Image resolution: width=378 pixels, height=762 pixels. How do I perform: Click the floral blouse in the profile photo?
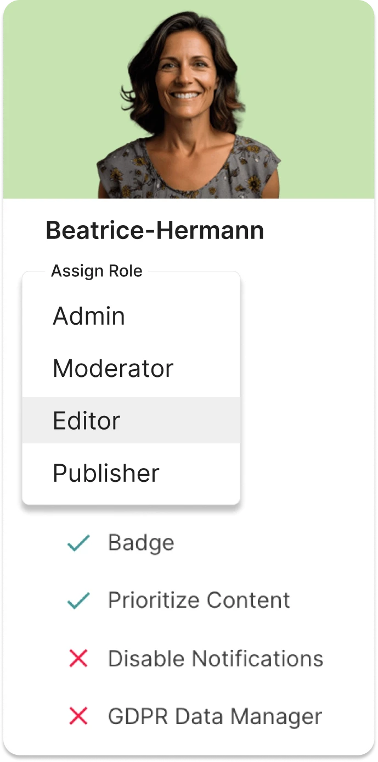[187, 176]
